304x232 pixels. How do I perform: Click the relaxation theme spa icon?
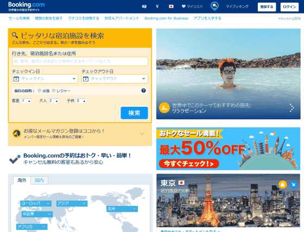click(164, 108)
